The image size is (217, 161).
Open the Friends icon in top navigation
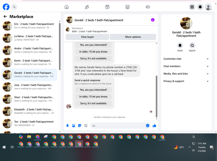[x=87, y=7]
